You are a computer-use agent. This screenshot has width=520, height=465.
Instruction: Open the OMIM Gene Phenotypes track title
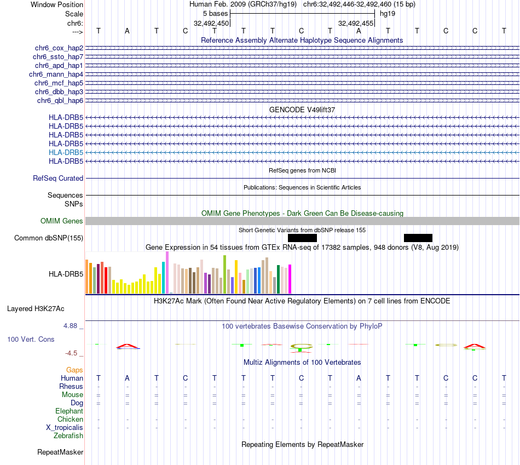pos(303,214)
